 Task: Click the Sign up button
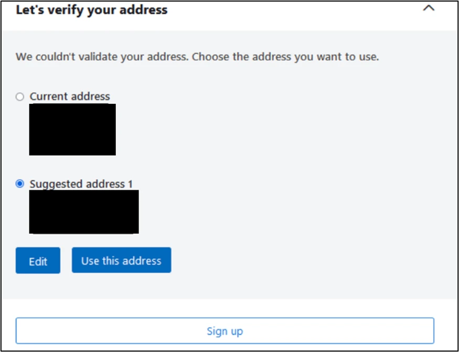click(225, 331)
